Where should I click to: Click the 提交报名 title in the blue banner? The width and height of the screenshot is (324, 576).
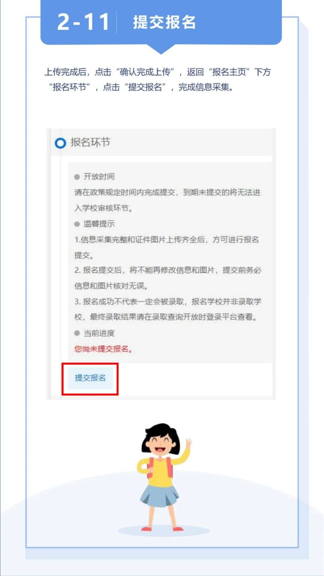[x=164, y=22]
